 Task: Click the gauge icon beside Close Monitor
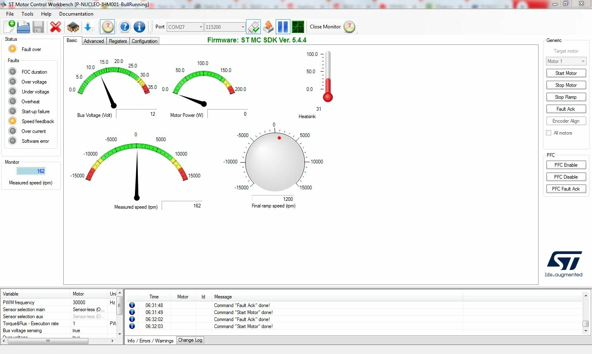pyautogui.click(x=349, y=27)
